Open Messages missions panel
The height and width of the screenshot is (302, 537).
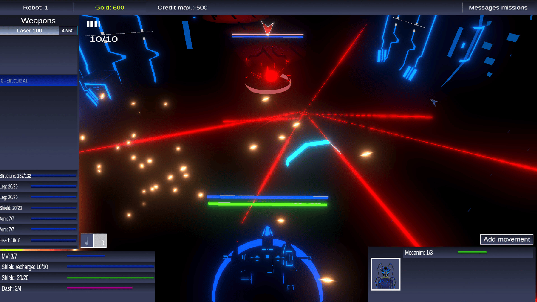498,8
